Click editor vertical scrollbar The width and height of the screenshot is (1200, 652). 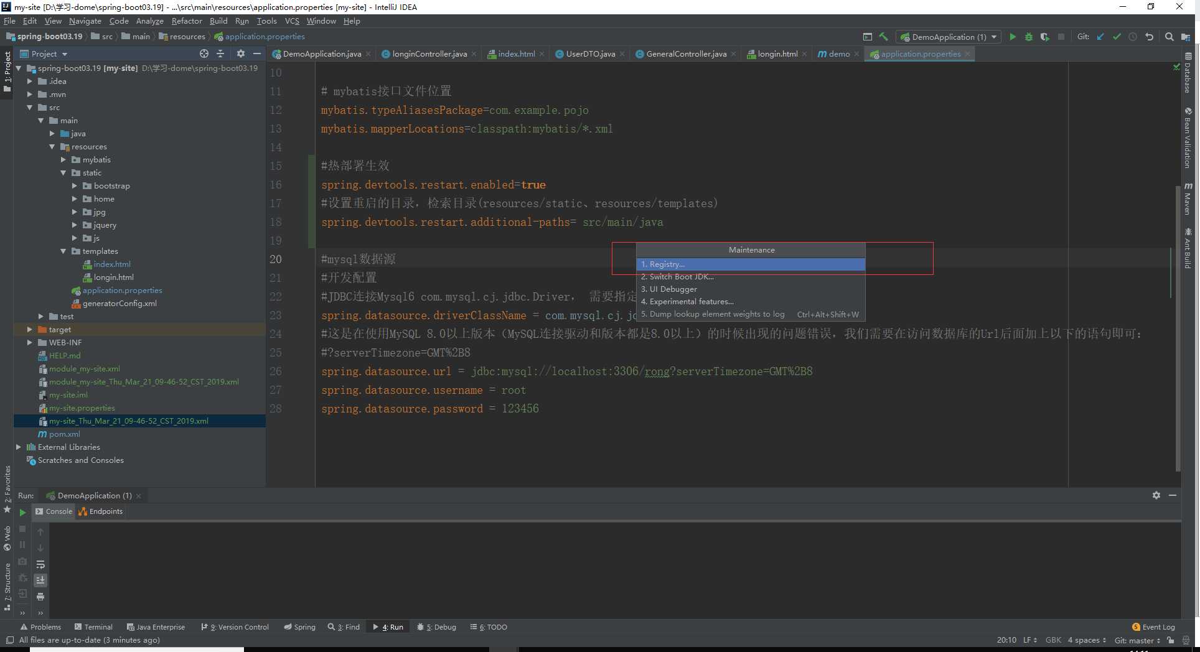[x=1177, y=328]
